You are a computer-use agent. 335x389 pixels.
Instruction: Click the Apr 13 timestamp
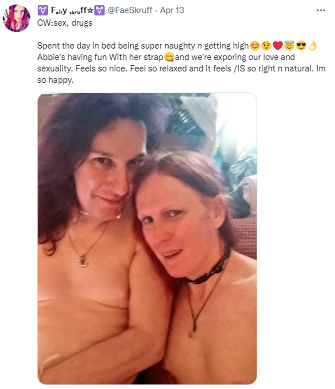tap(172, 10)
